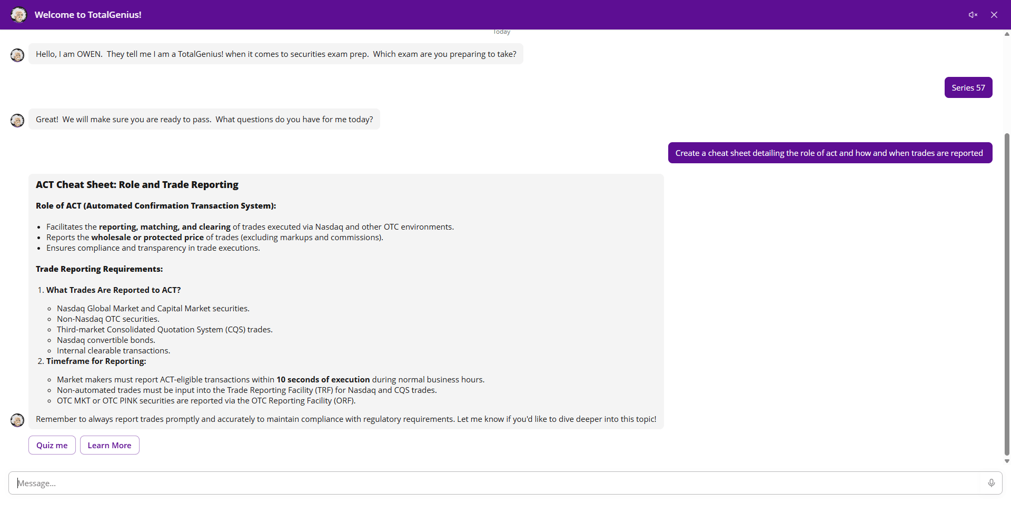This screenshot has height=513, width=1011.
Task: Click avatar next to 'Great! We will' message
Action: click(17, 121)
